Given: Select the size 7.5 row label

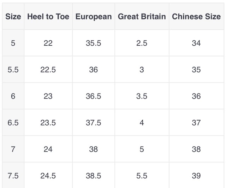Looking at the screenshot, I should (13, 176).
